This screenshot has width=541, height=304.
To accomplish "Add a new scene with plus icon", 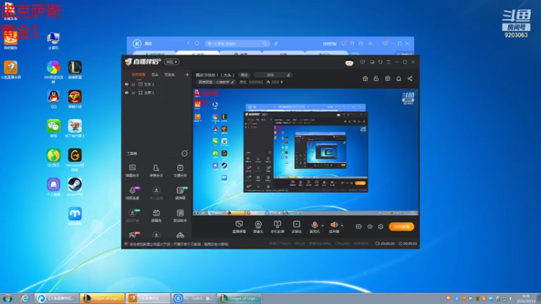I will (x=187, y=74).
